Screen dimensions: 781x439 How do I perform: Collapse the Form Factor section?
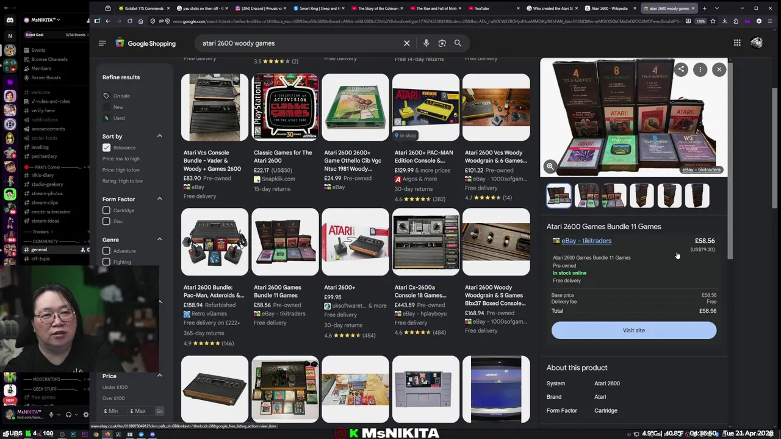coord(160,199)
